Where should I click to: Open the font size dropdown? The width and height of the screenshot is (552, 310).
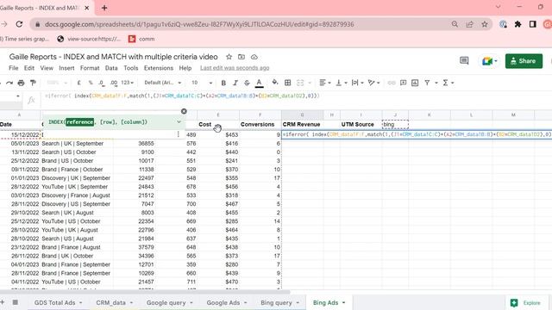coord(202,83)
